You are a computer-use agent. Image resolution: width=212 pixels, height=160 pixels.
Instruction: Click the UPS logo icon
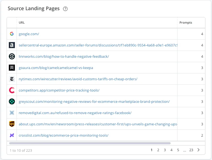coord(12,124)
